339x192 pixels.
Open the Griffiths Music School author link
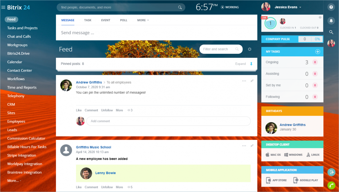tap(93, 147)
